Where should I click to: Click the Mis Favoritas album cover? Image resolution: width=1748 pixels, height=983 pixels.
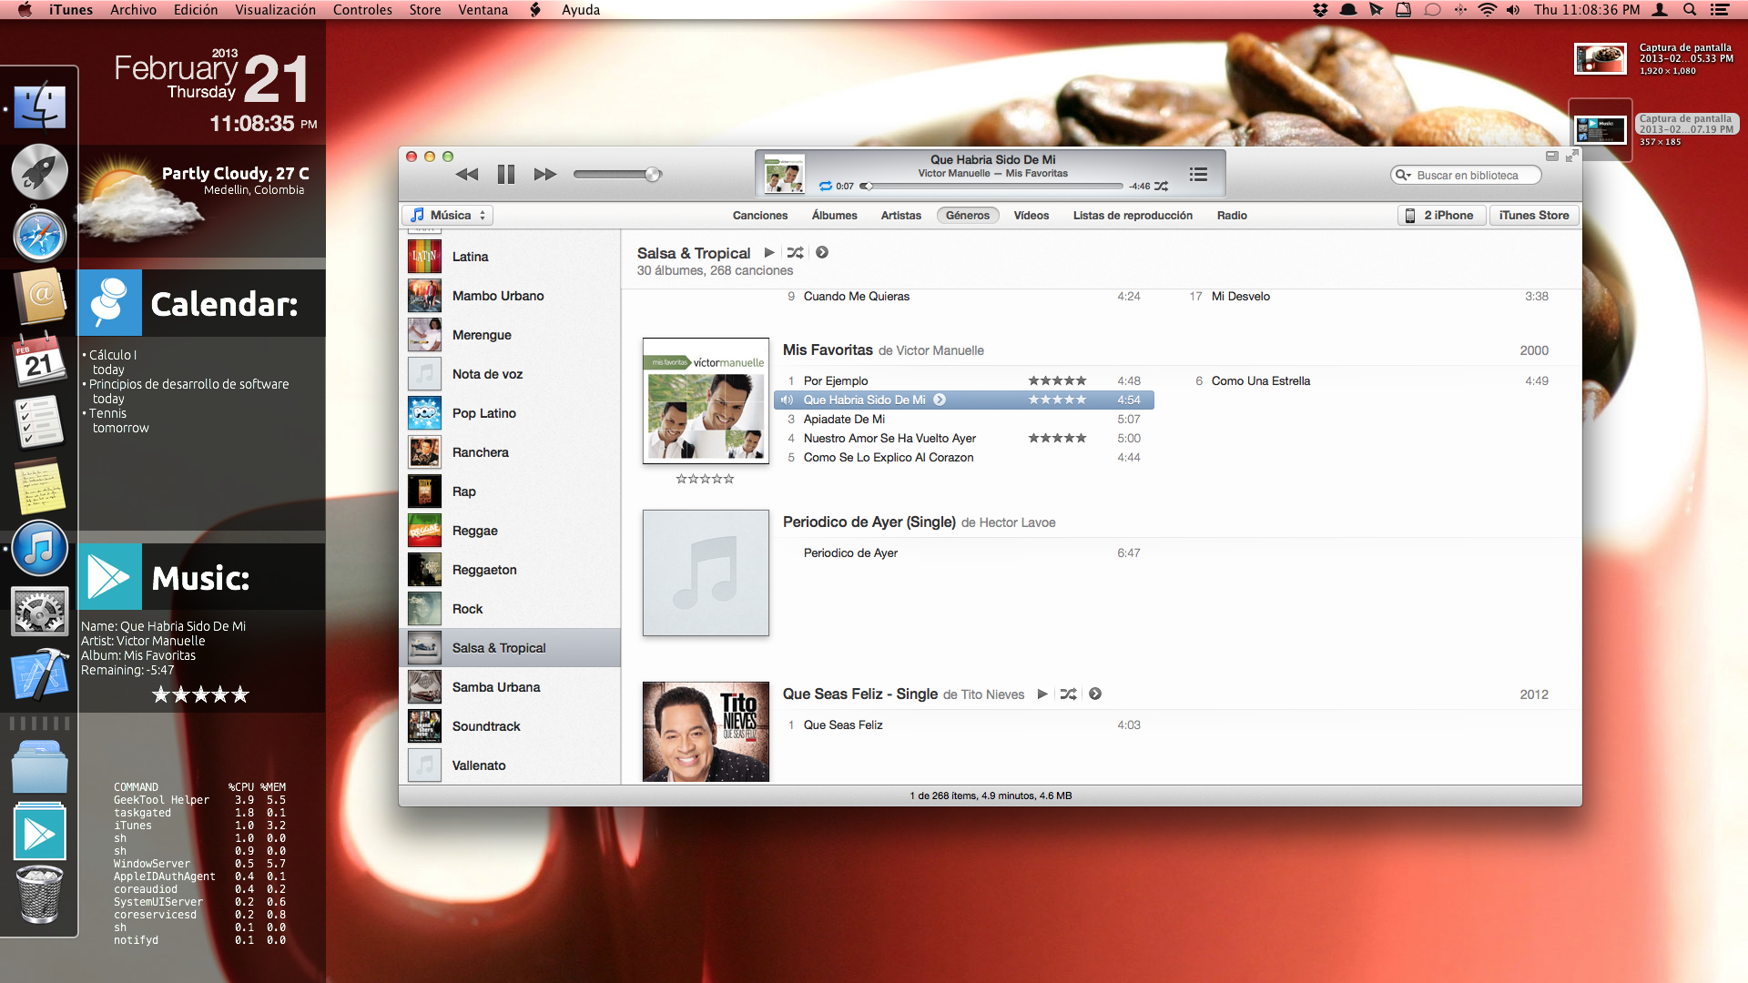click(x=706, y=400)
